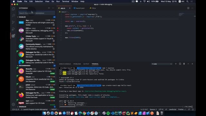The image size is (206, 116).
Task: Click JavaScript language mode in status bar
Action: (x=173, y=110)
